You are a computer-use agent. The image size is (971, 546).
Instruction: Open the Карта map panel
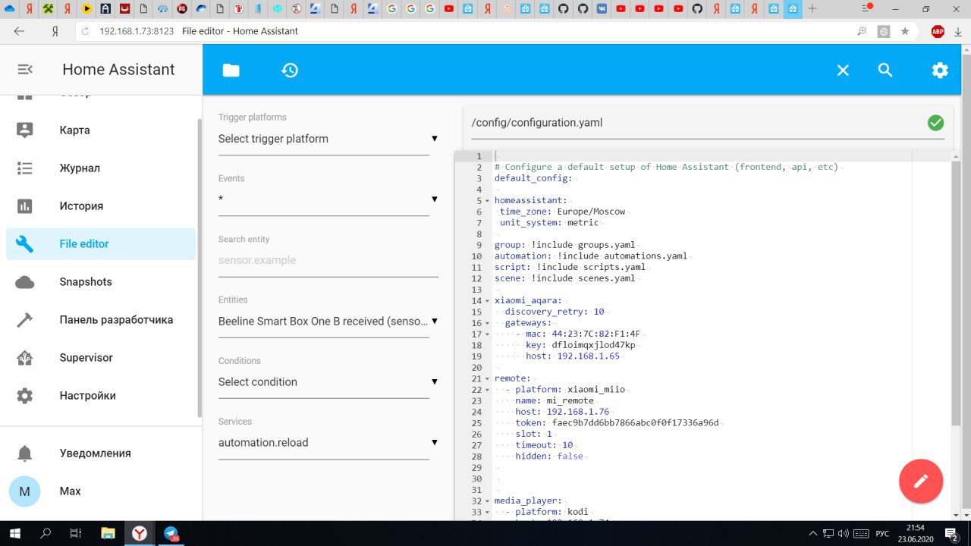tap(101, 130)
